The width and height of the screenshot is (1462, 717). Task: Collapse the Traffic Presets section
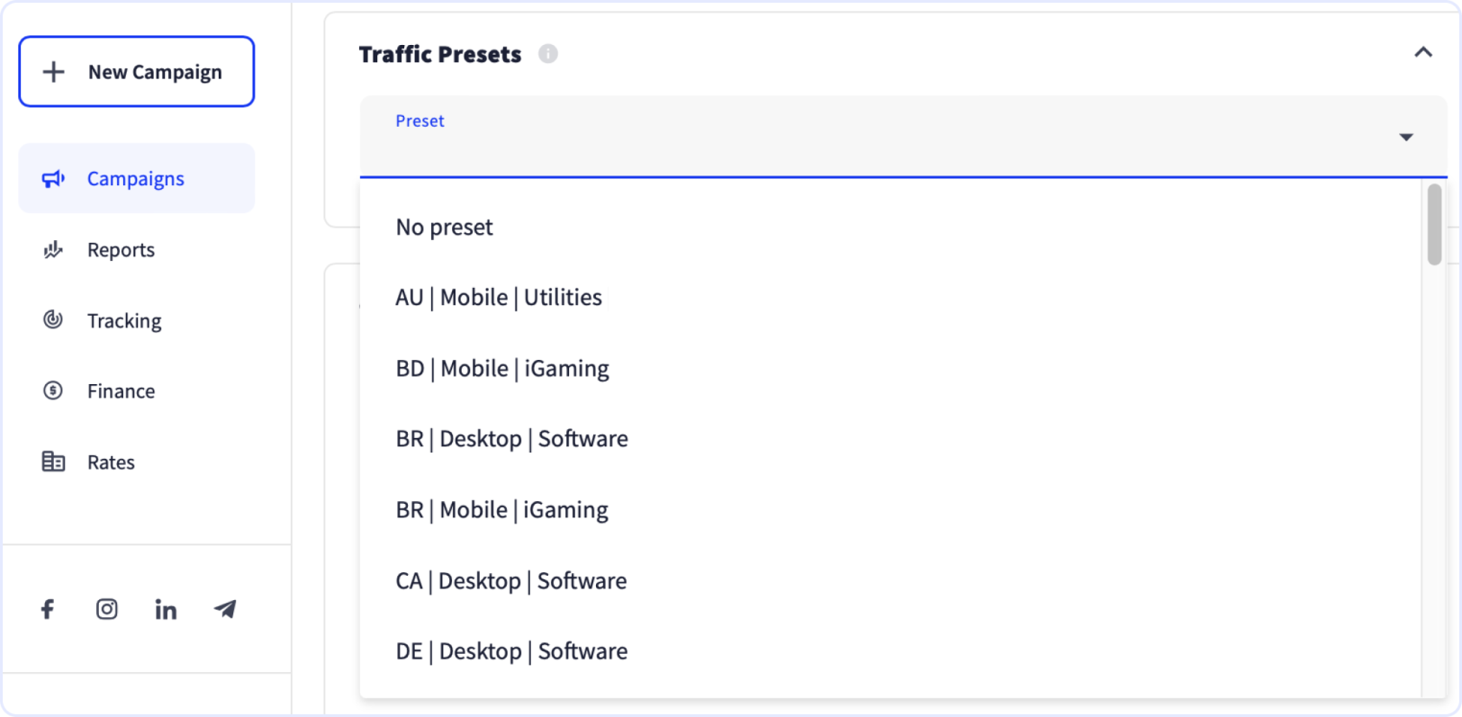[1423, 52]
